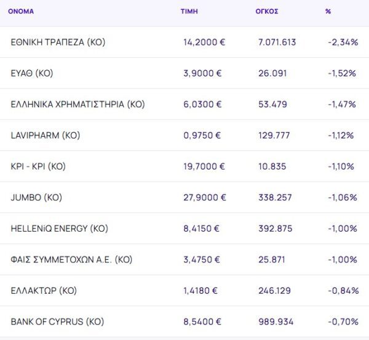Select the 989.934 volume cell
Viewport: 369px width, 340px height.
pos(276,322)
